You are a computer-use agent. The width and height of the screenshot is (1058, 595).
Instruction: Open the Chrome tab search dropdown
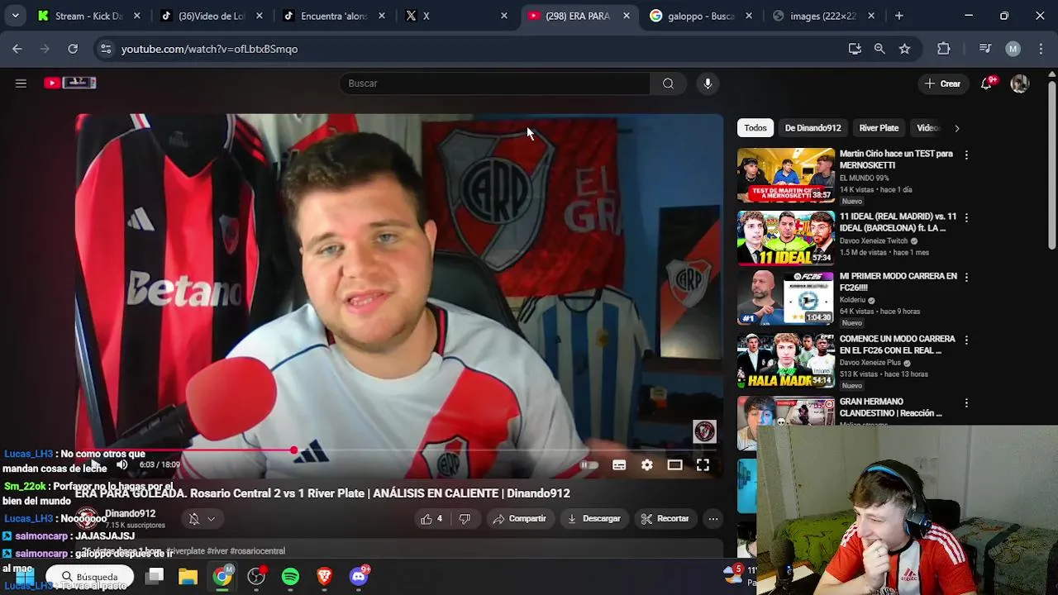point(16,16)
